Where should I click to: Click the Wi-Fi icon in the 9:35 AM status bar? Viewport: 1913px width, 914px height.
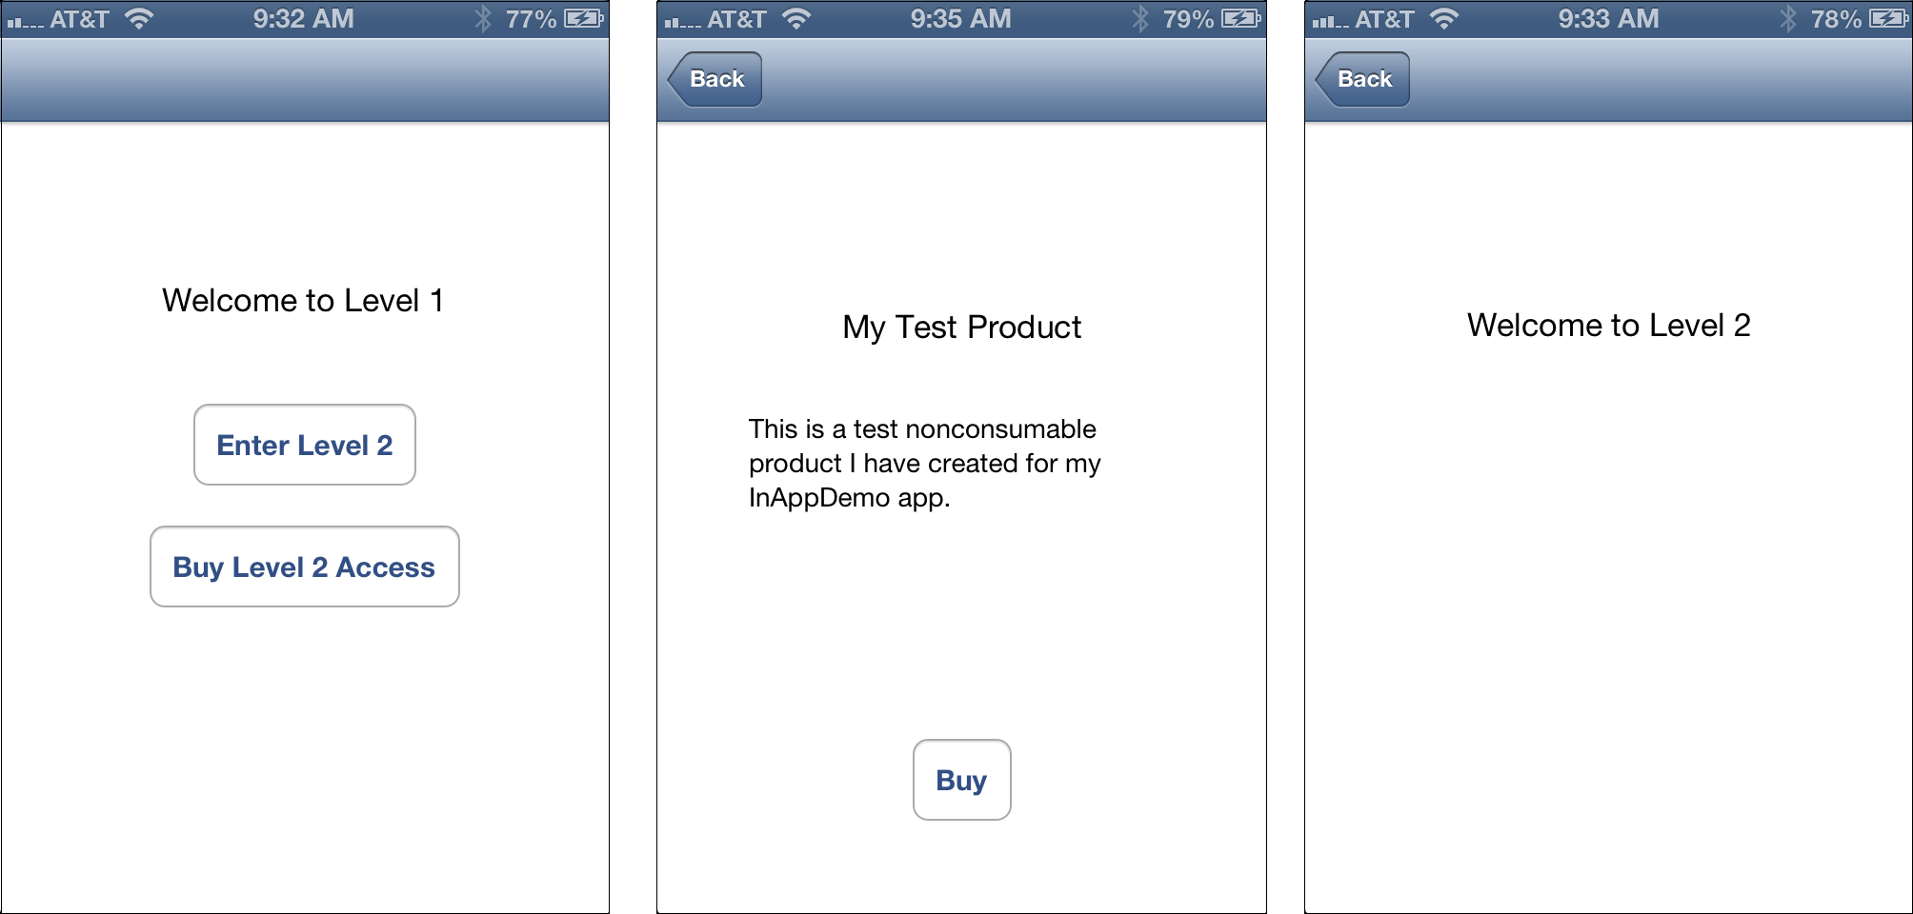(x=796, y=18)
